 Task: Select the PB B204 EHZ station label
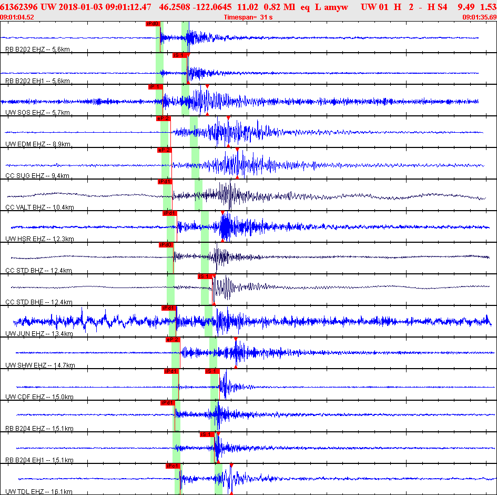coord(39,428)
